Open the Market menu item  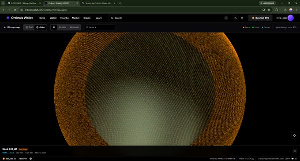click(x=76, y=18)
